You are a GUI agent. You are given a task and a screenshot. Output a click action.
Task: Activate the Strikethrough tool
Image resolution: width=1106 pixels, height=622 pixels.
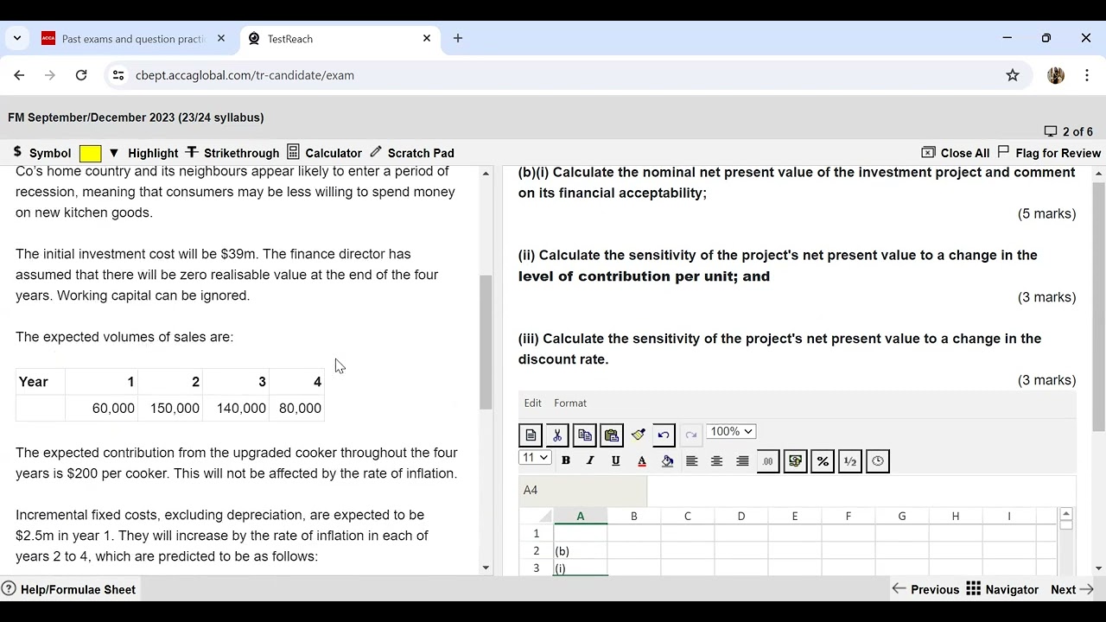click(x=232, y=153)
